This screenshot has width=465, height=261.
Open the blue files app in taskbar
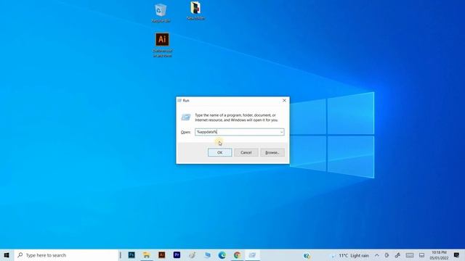(207, 255)
